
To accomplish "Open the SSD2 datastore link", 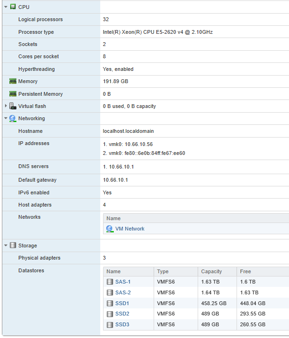I will (x=122, y=315).
